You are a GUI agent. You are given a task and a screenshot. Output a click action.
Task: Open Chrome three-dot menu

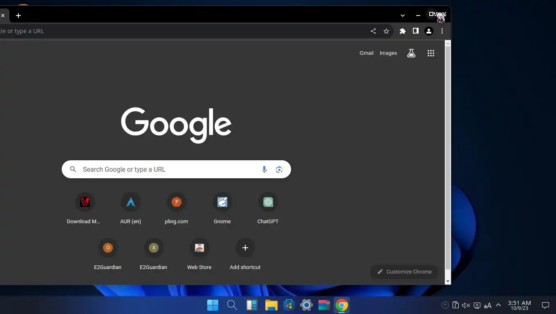click(x=442, y=31)
